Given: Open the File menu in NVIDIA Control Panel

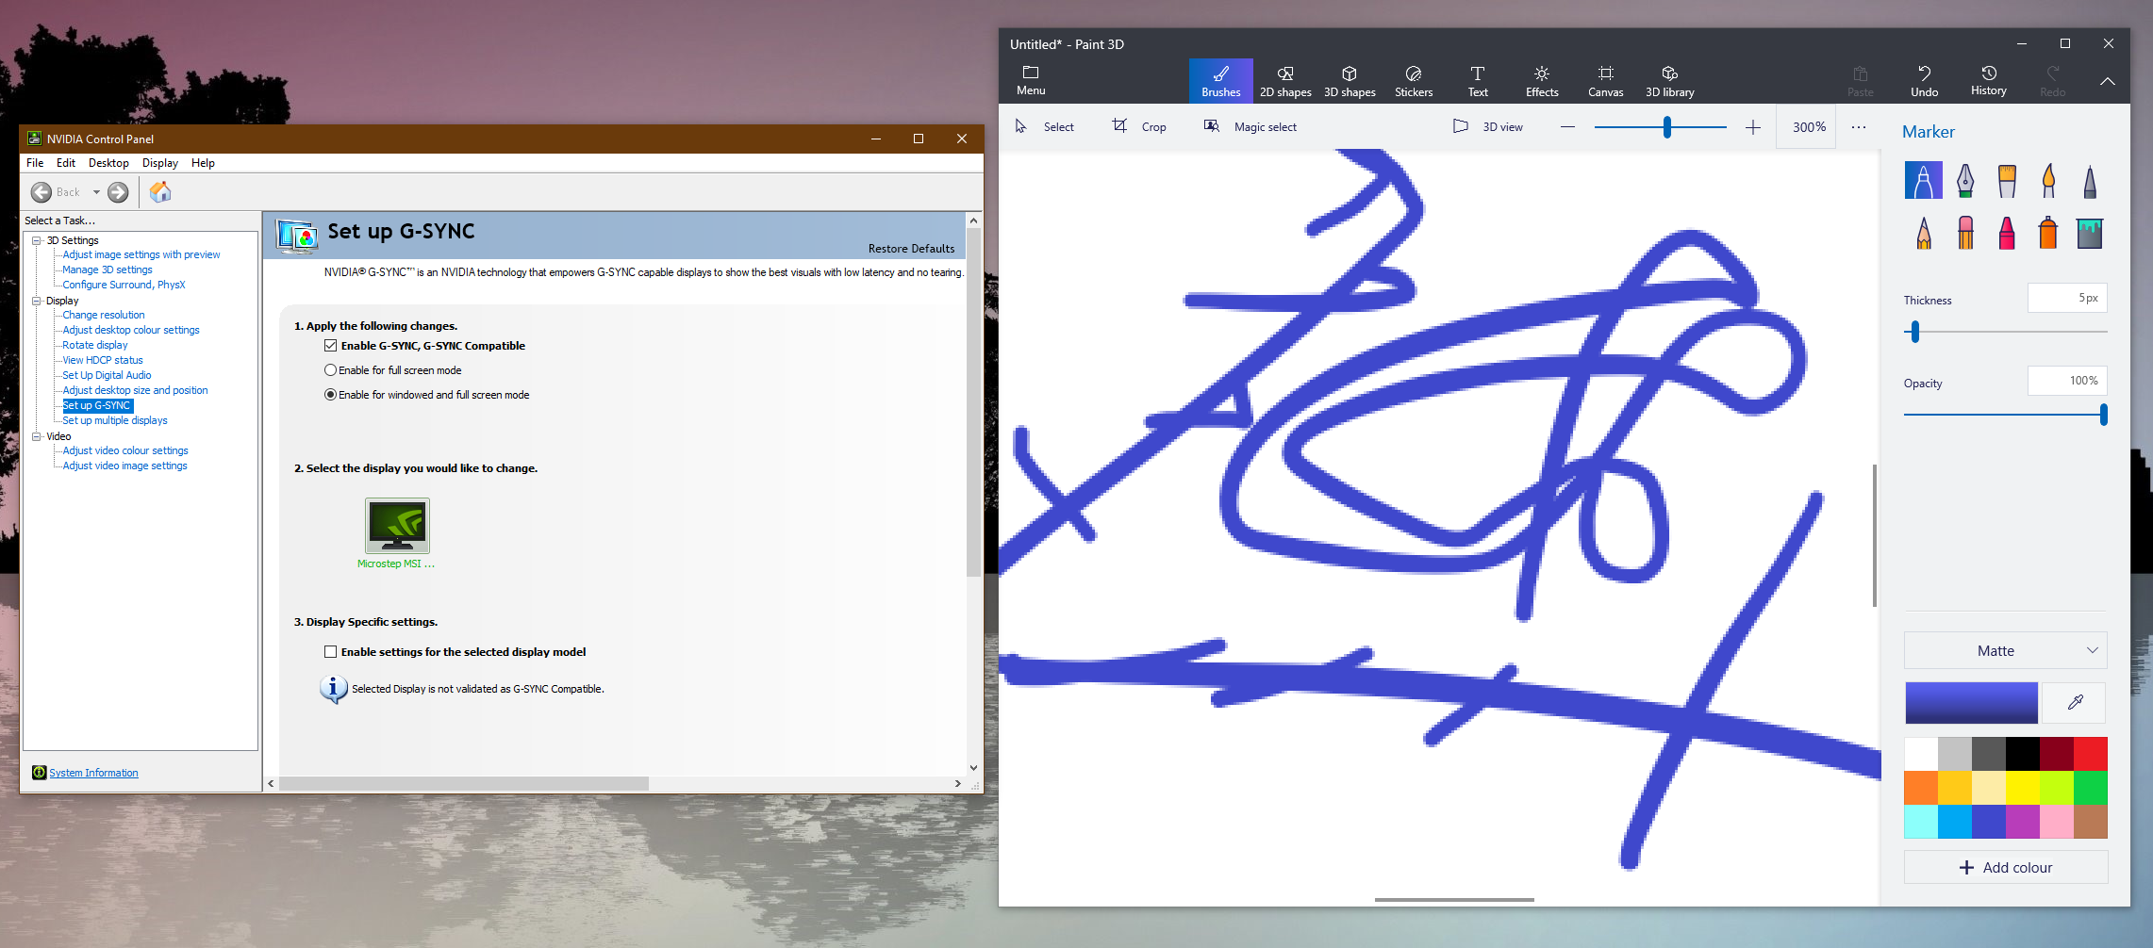Looking at the screenshot, I should click(x=35, y=163).
